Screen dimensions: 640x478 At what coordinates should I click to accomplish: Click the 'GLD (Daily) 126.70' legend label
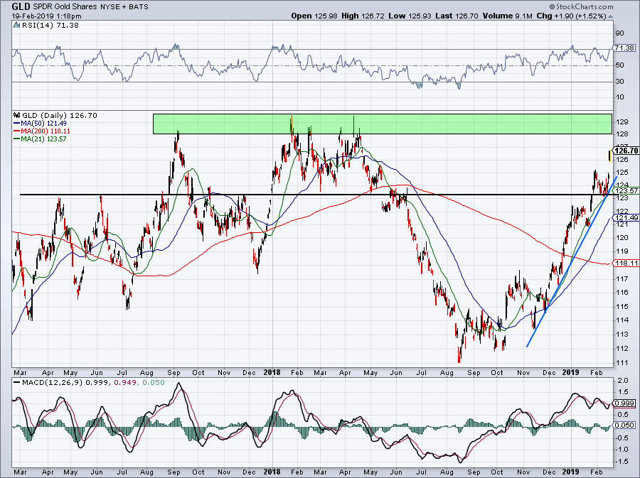pyautogui.click(x=60, y=115)
